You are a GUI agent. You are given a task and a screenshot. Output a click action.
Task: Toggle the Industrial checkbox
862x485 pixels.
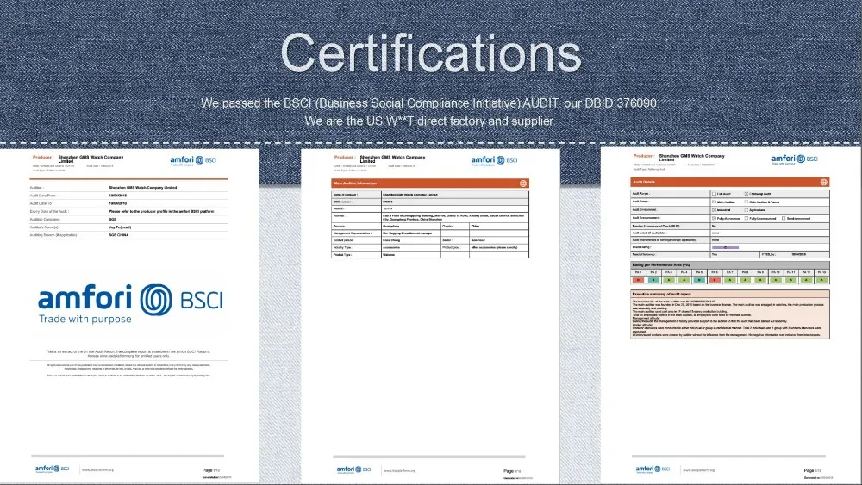click(714, 210)
